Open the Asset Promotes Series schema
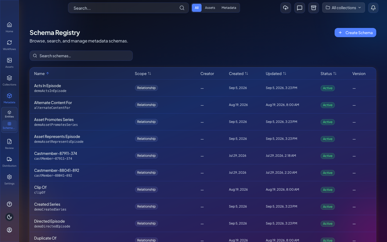This screenshot has width=387, height=242. coord(54,120)
